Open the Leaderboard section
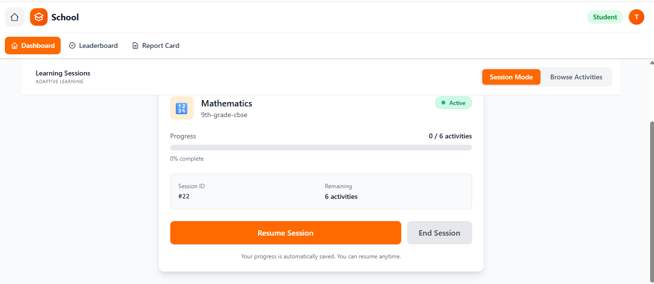654x284 pixels. click(x=93, y=45)
